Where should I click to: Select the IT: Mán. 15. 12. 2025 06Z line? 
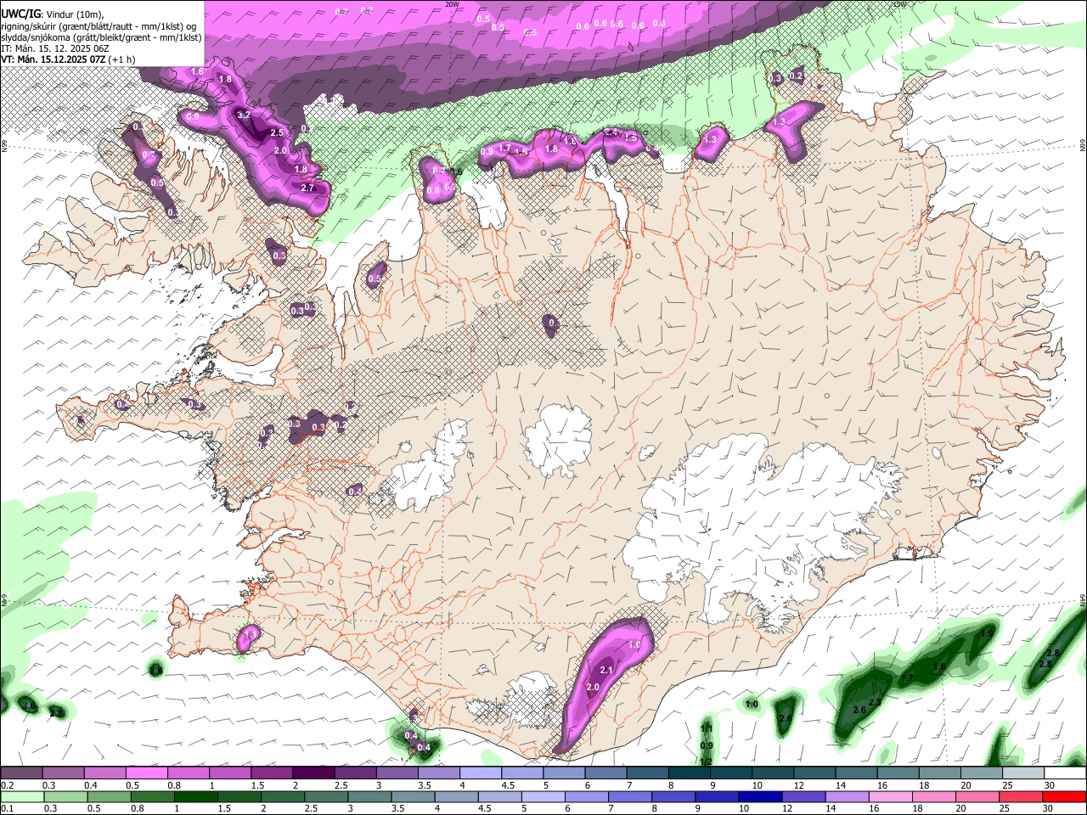(55, 48)
